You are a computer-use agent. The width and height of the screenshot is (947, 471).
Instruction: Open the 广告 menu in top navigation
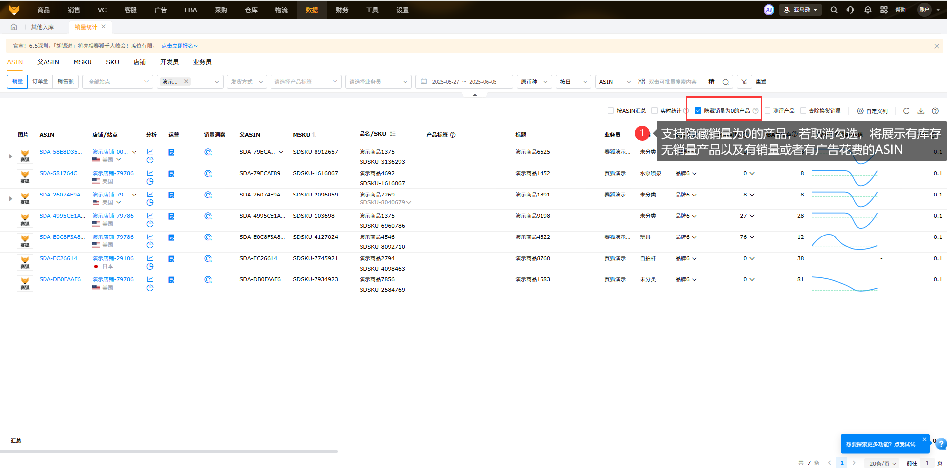[161, 10]
